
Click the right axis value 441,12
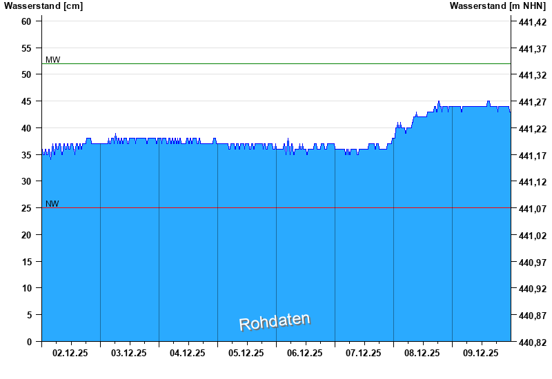[533, 182]
